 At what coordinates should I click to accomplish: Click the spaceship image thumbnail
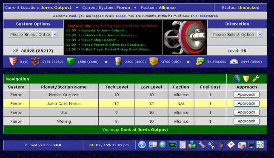pyautogui.click(x=185, y=37)
